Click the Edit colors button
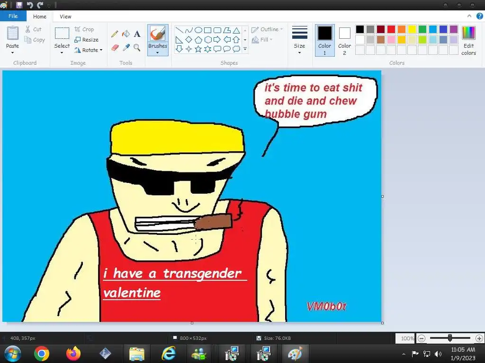The width and height of the screenshot is (485, 363). [x=468, y=41]
